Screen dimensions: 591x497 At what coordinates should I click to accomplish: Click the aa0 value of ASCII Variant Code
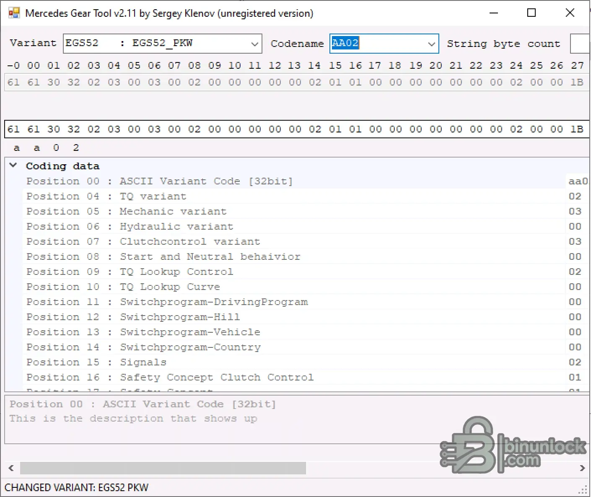578,181
